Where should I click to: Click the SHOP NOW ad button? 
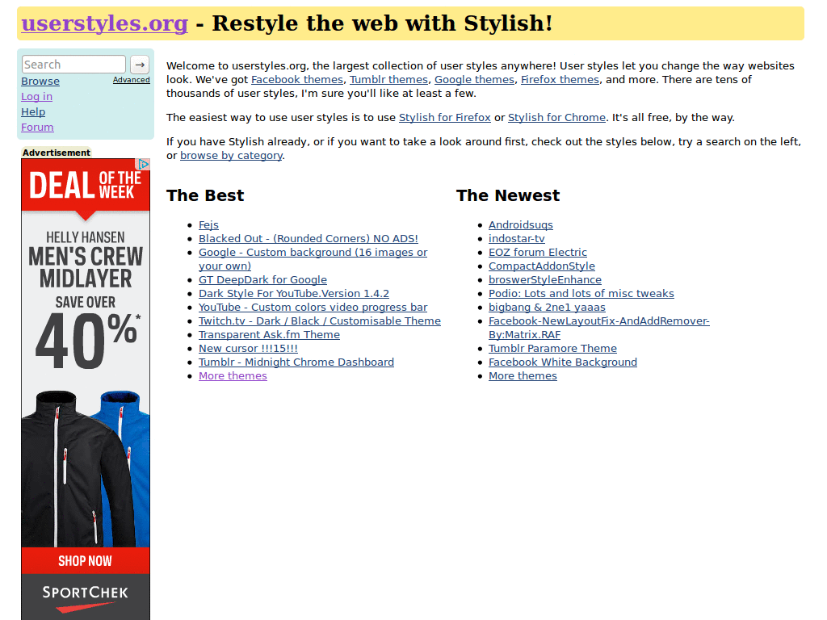86,561
